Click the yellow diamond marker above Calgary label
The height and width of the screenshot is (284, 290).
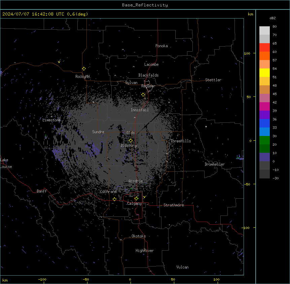tap(136, 199)
